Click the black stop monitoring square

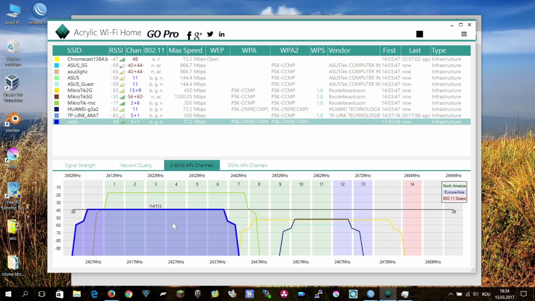[420, 34]
